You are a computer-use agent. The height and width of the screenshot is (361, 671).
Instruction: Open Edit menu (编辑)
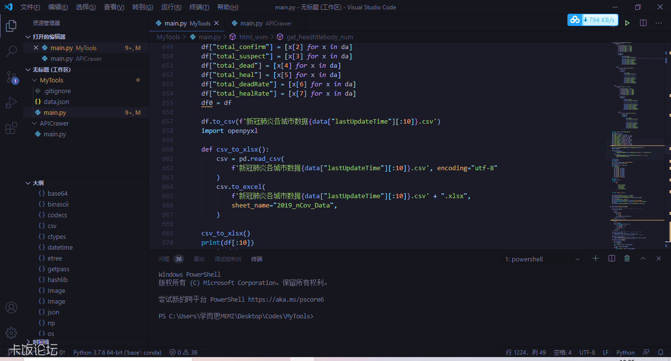pyautogui.click(x=58, y=7)
